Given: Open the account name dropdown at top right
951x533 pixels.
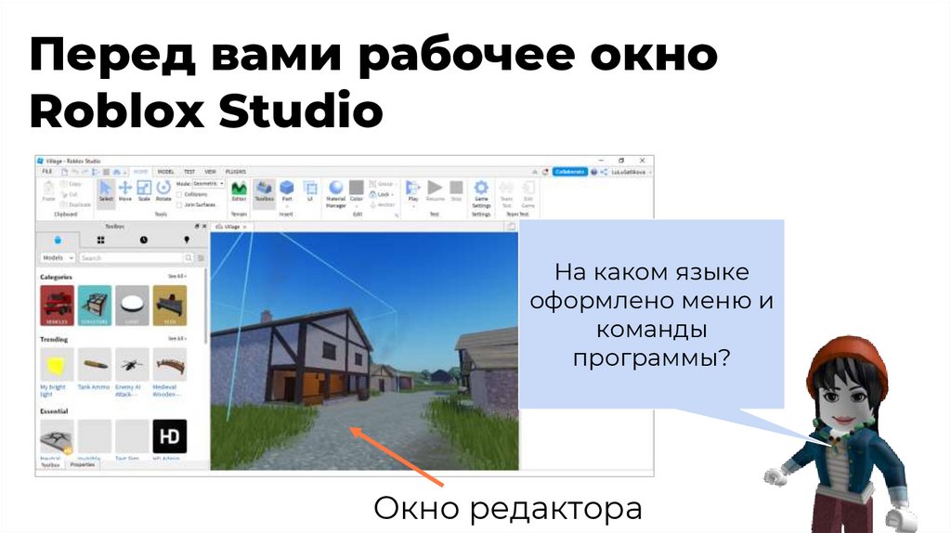Looking at the screenshot, I should click(x=631, y=172).
